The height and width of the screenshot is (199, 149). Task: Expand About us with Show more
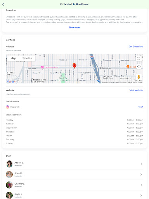pos(74,28)
